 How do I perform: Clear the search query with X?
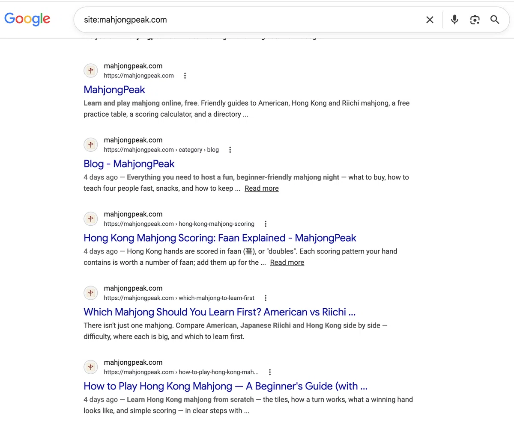click(x=430, y=20)
